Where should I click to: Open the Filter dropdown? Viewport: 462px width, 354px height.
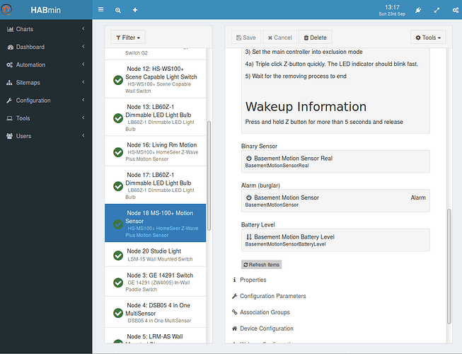[x=127, y=37]
